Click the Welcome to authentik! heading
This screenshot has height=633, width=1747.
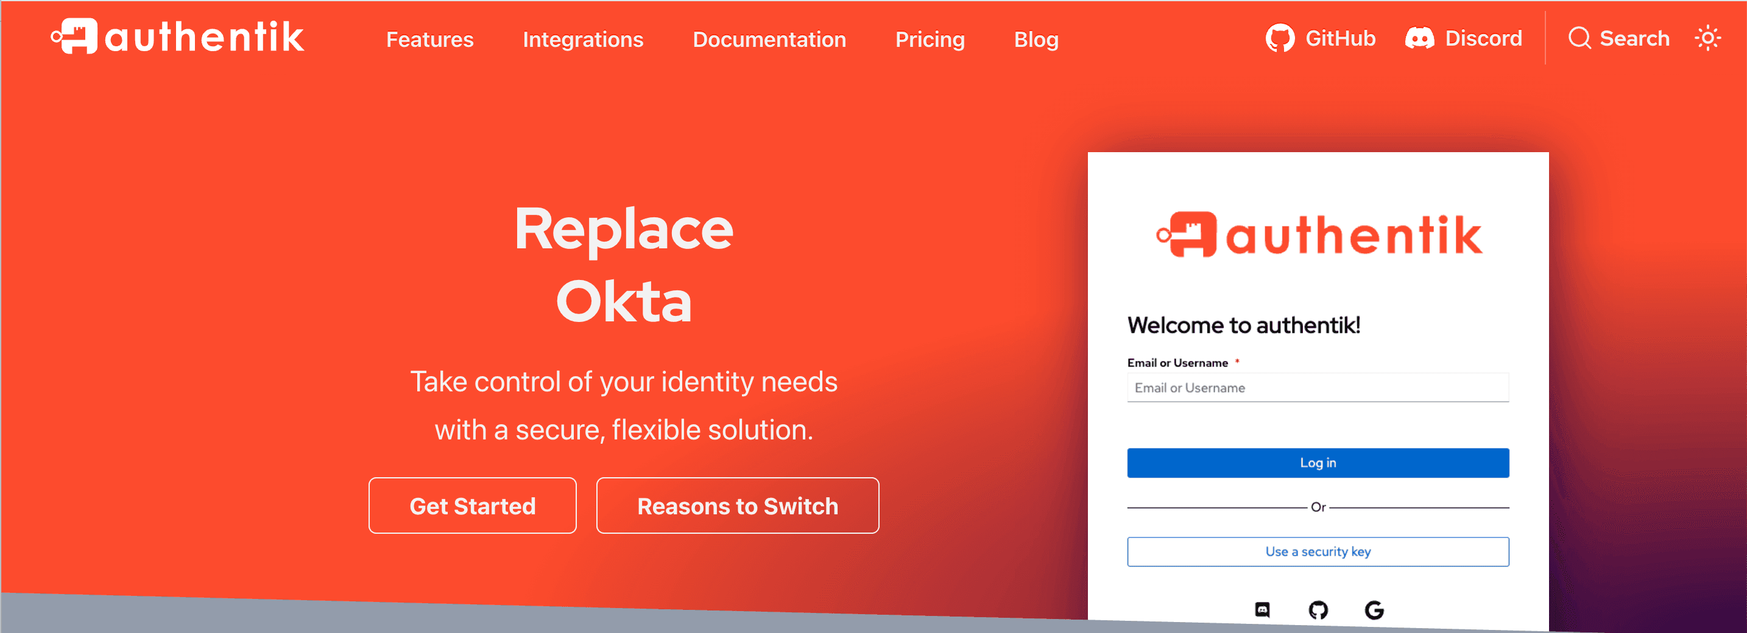click(1243, 325)
